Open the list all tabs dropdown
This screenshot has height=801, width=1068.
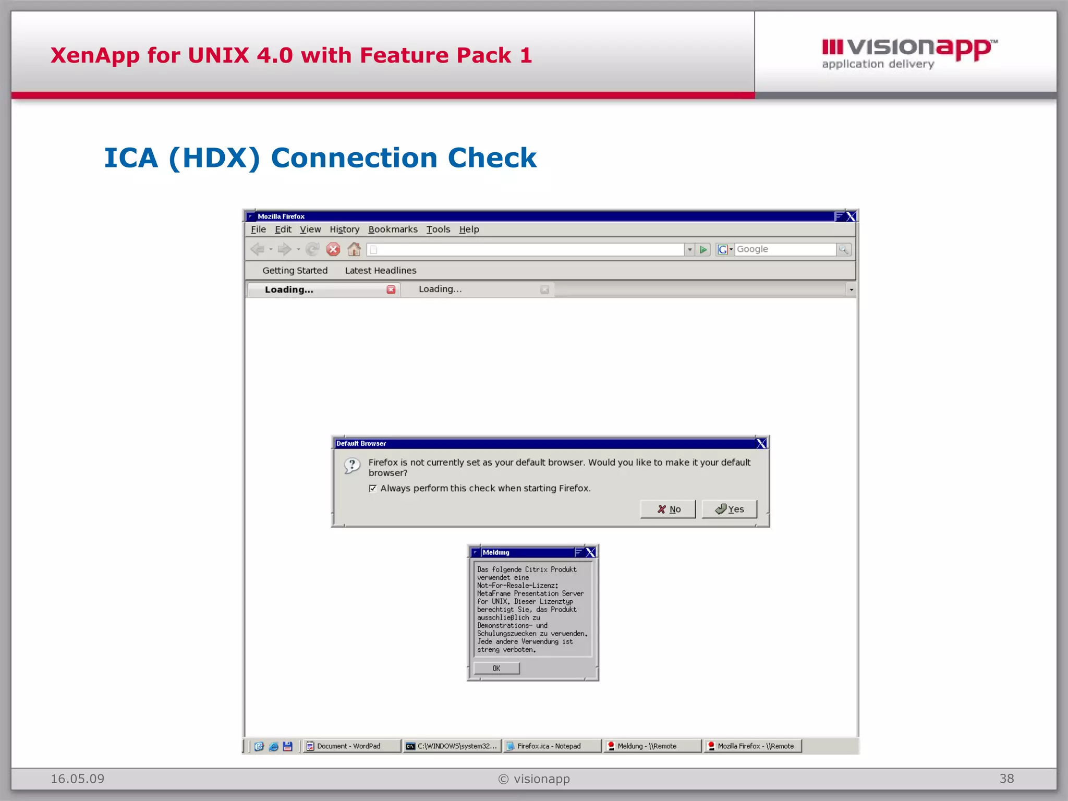point(851,289)
